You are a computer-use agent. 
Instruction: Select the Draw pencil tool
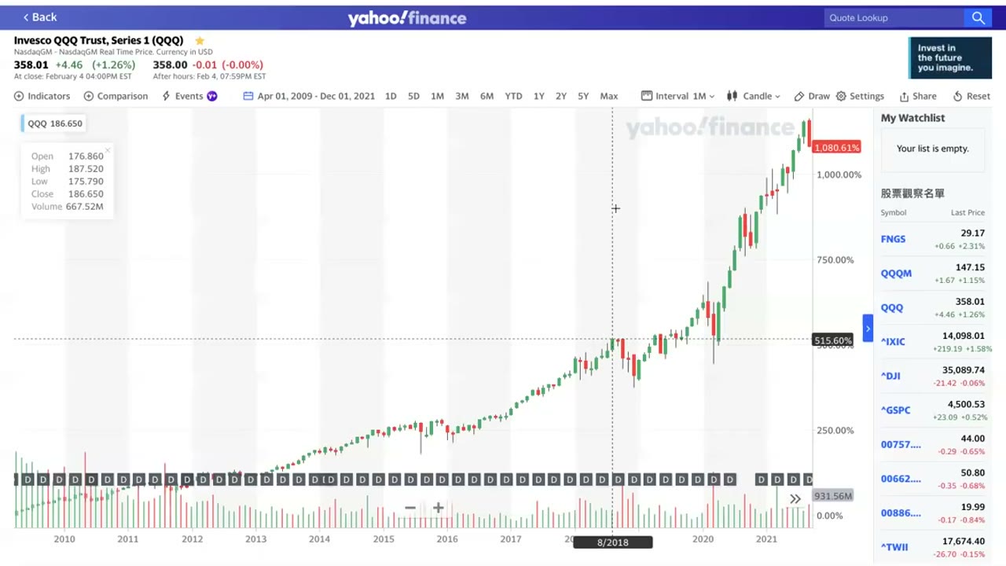point(811,96)
